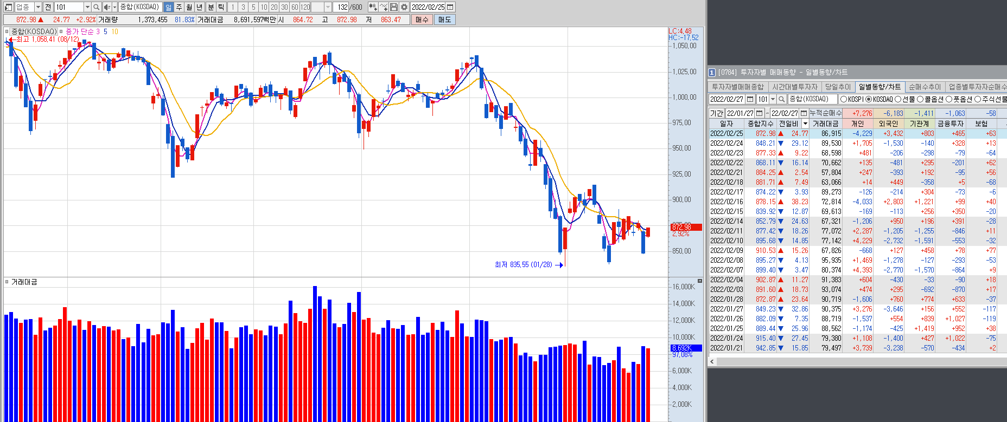Switch to 당일추이 tab
The height and width of the screenshot is (422, 1007).
pos(838,87)
